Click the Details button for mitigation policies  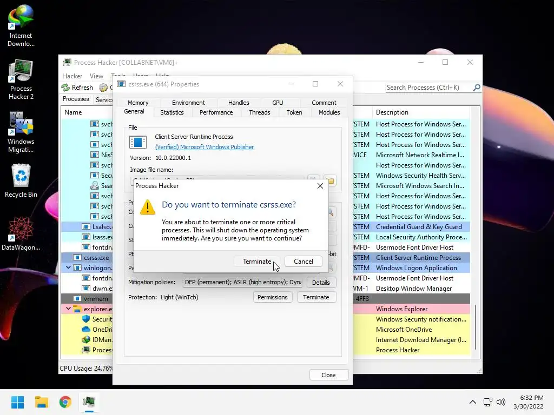point(321,282)
